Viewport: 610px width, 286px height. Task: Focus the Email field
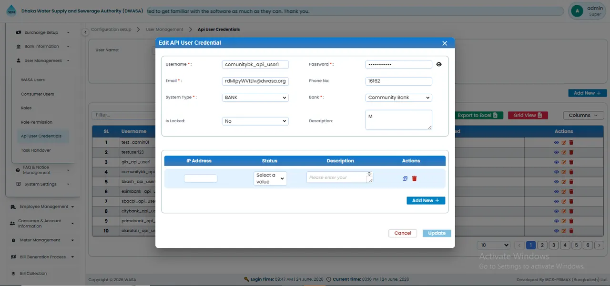click(255, 81)
